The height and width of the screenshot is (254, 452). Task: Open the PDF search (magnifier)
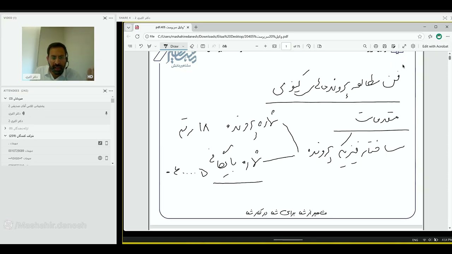pyautogui.click(x=365, y=46)
